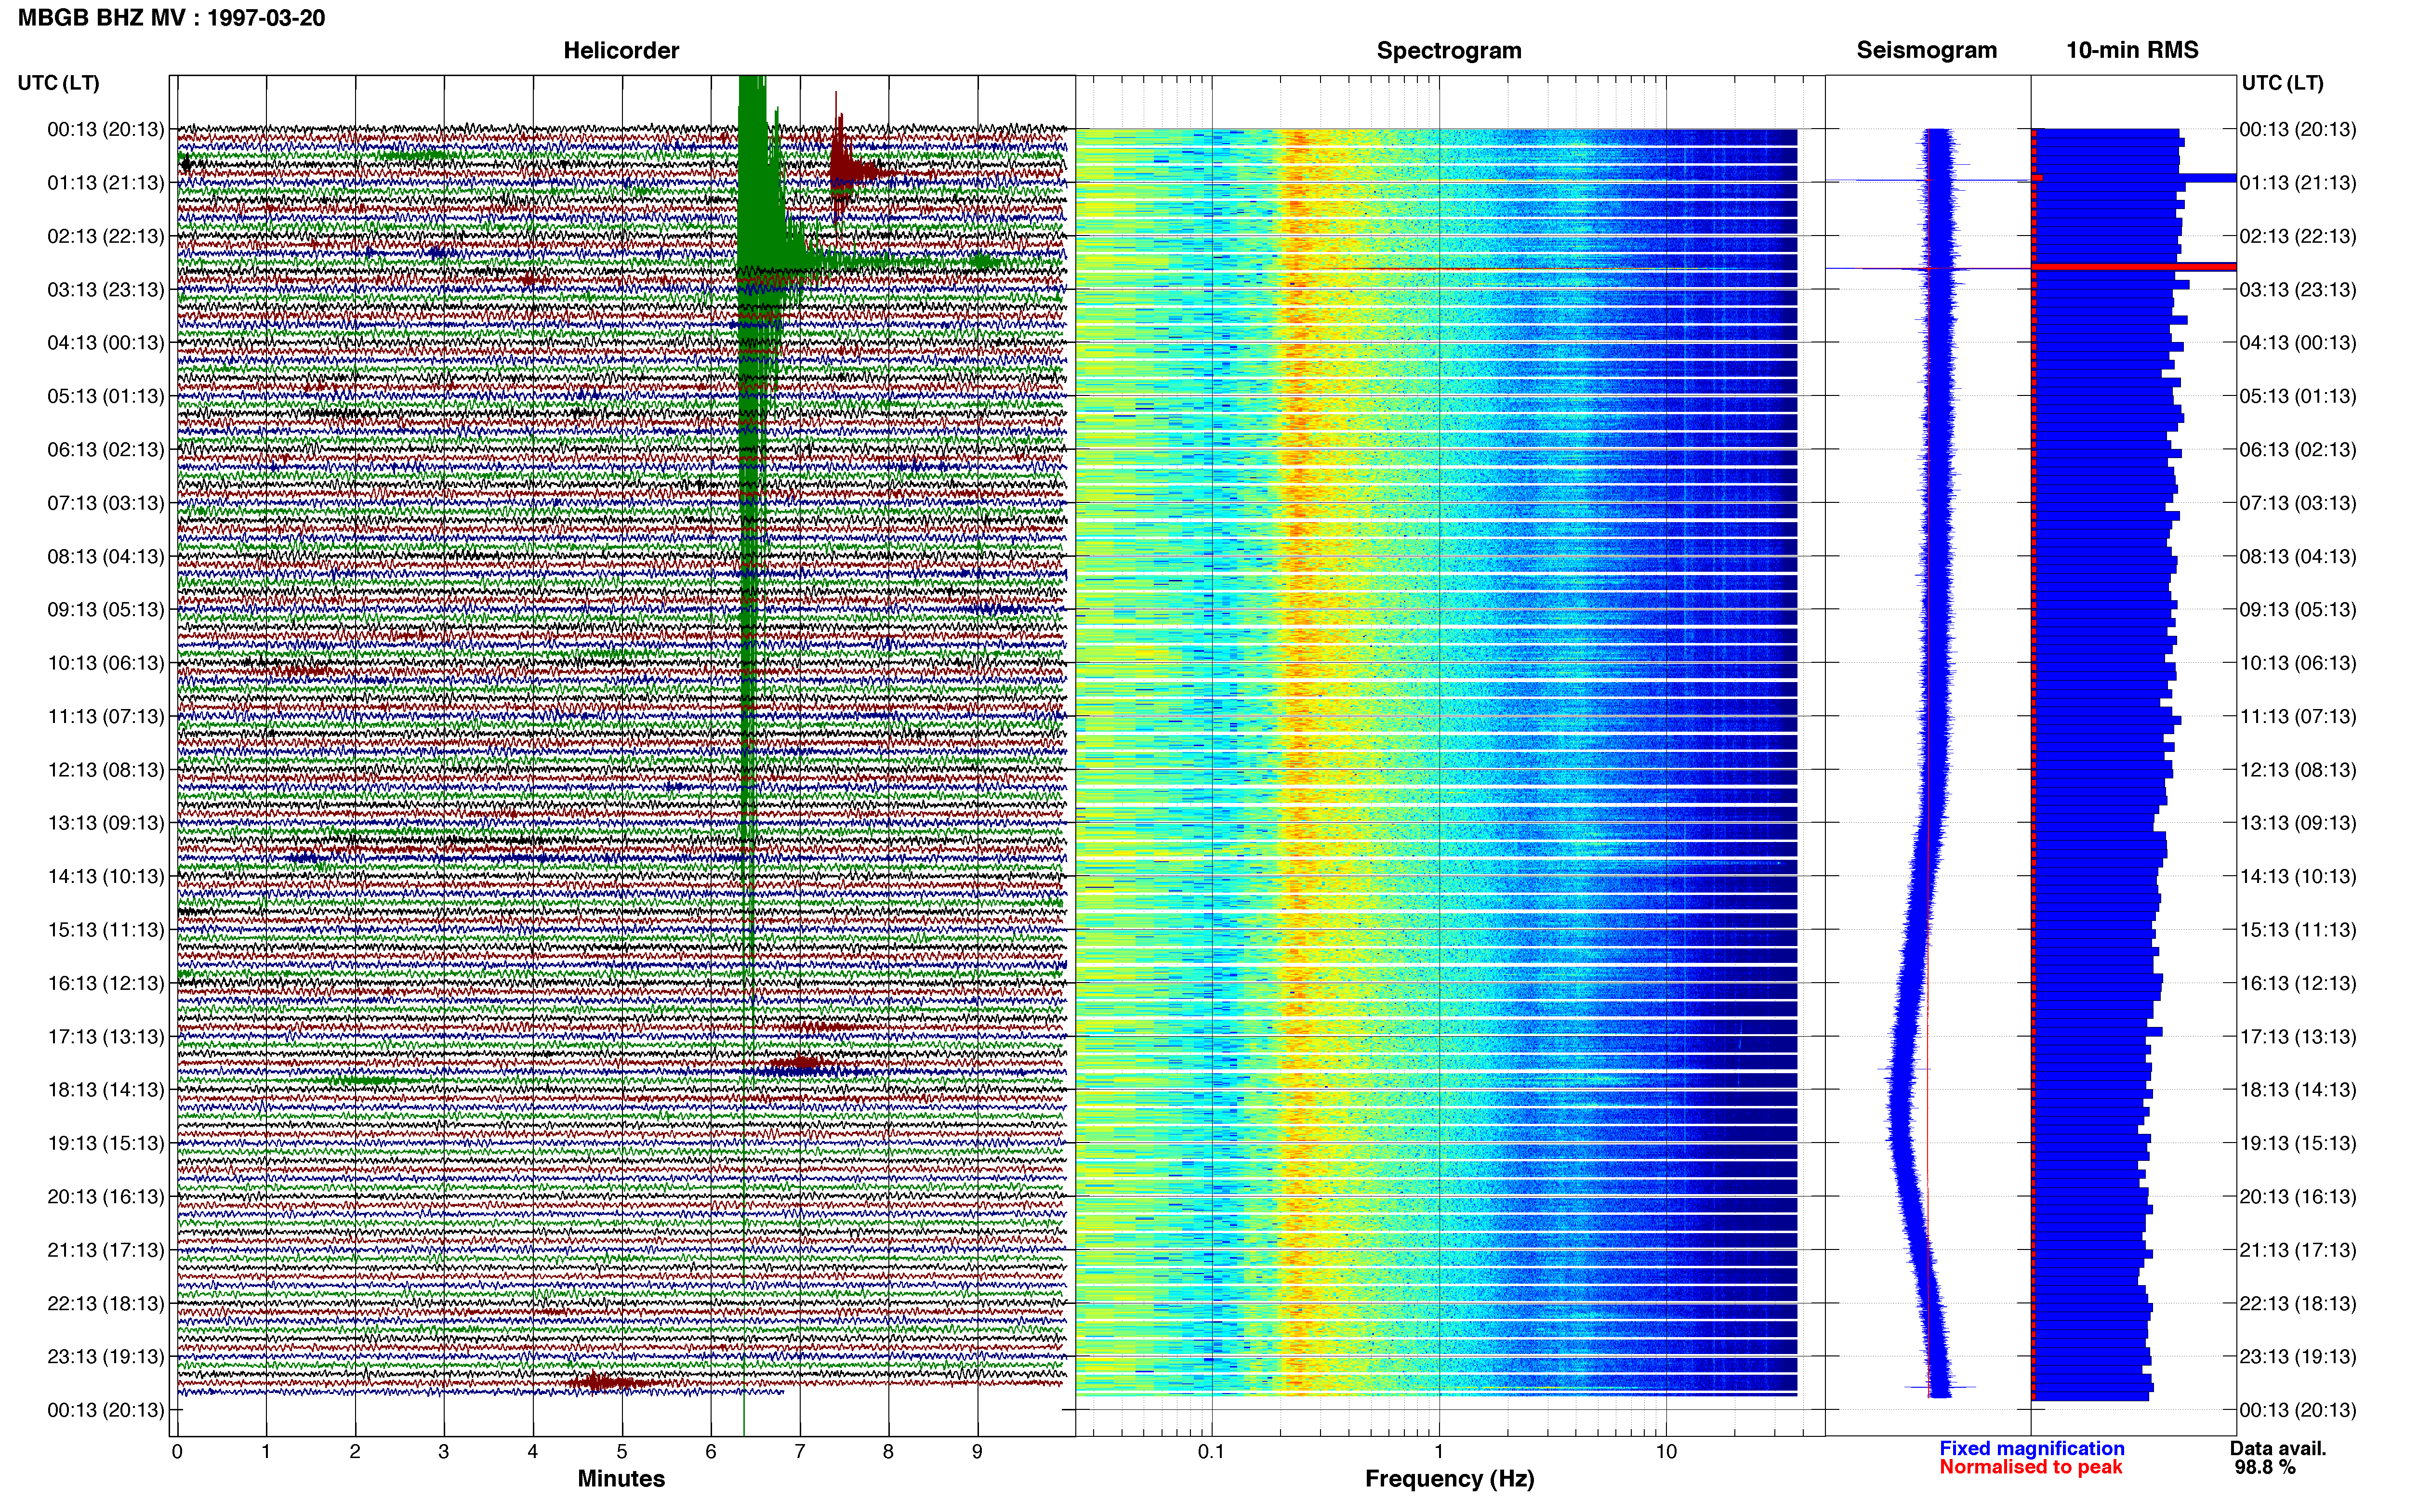
Task: Click the '10' tick on the frequency axis
Action: 1666,1452
